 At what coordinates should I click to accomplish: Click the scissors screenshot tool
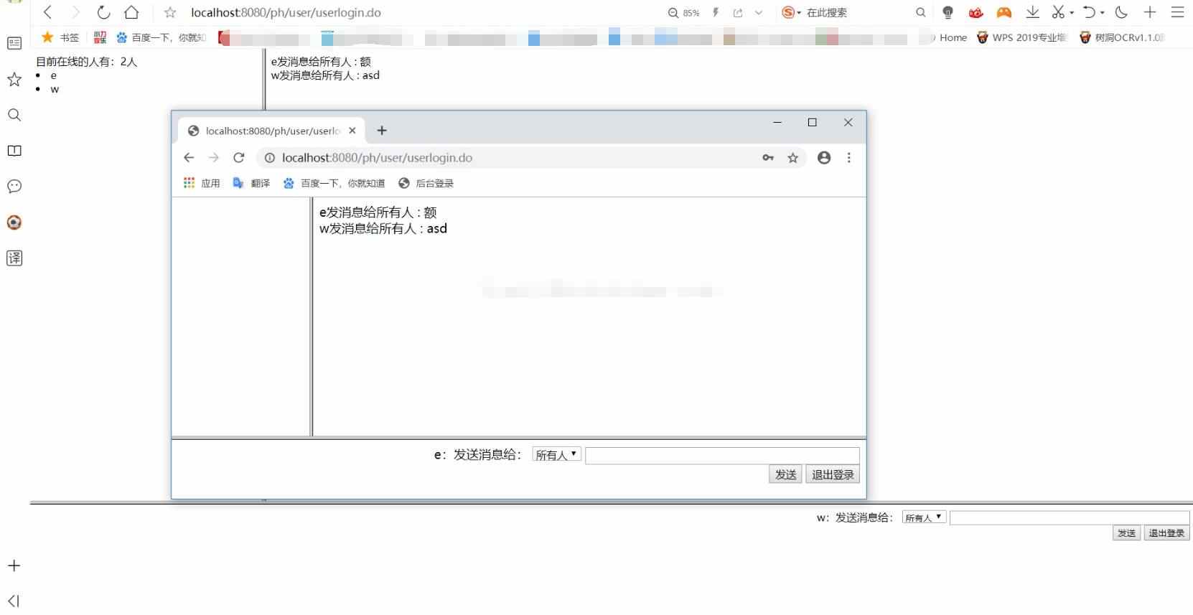[x=1058, y=12]
